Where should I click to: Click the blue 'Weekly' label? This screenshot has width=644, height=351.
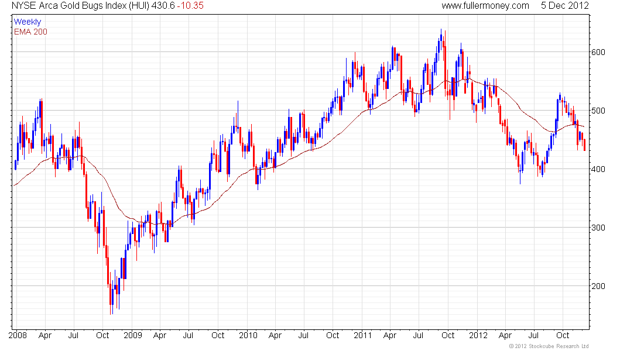28,22
